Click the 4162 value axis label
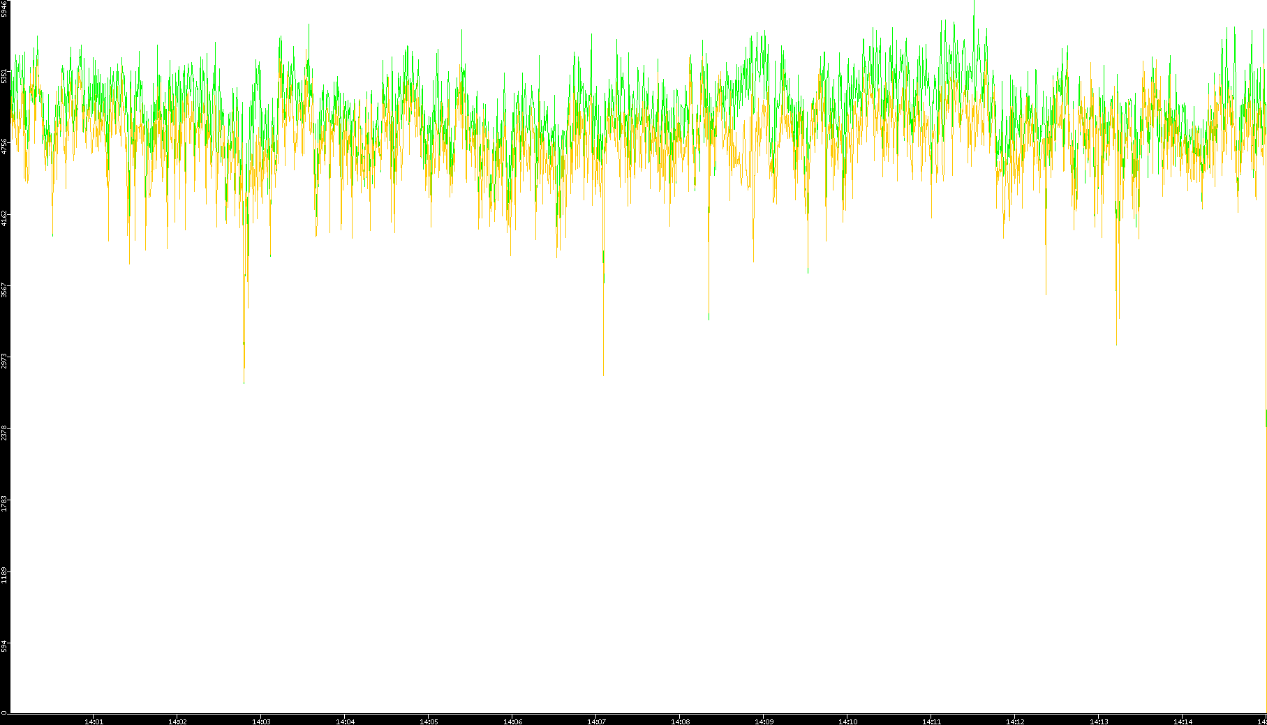 coord(4,218)
